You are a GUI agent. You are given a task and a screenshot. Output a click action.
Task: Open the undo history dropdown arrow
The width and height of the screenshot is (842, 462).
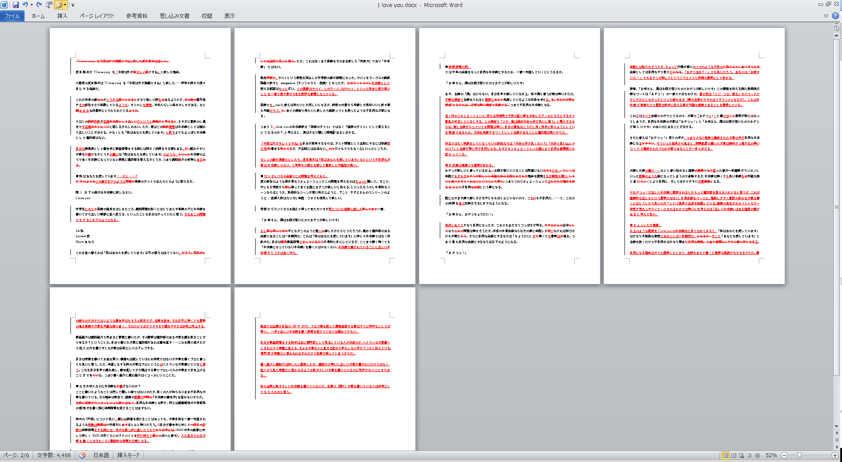pyautogui.click(x=32, y=5)
